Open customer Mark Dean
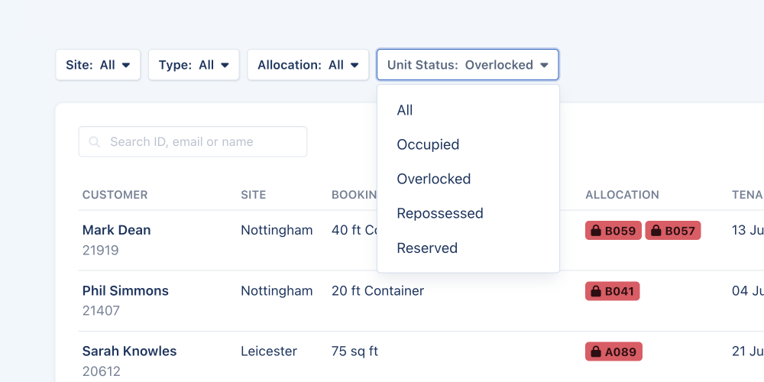The image size is (764, 382). click(116, 230)
